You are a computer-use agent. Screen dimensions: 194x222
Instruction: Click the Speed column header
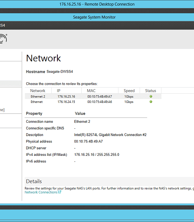(129, 90)
